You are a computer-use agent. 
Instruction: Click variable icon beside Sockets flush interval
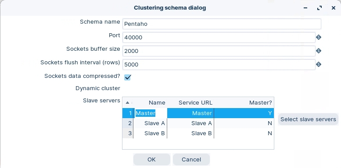coord(318,64)
